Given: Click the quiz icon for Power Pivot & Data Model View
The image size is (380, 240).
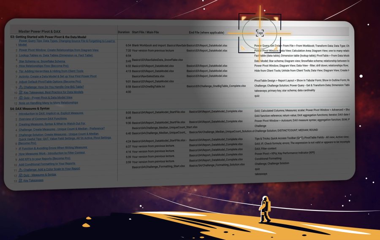Looking at the screenshot, I should pos(21,97).
